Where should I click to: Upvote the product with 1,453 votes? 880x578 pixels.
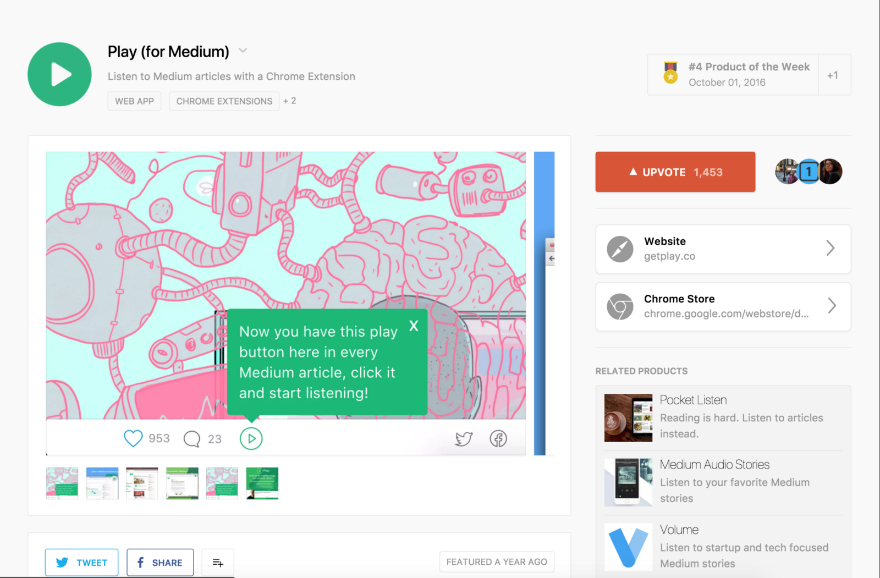click(675, 172)
